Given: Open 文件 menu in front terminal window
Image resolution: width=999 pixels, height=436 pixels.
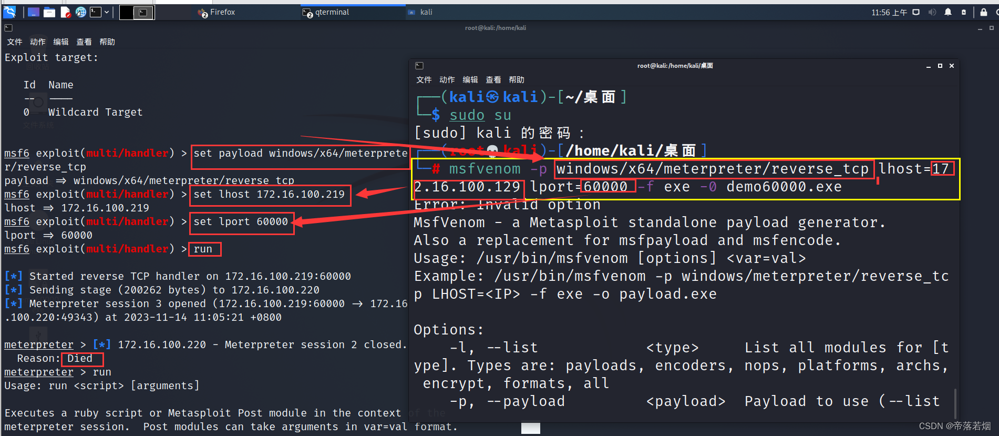Looking at the screenshot, I should (x=424, y=80).
